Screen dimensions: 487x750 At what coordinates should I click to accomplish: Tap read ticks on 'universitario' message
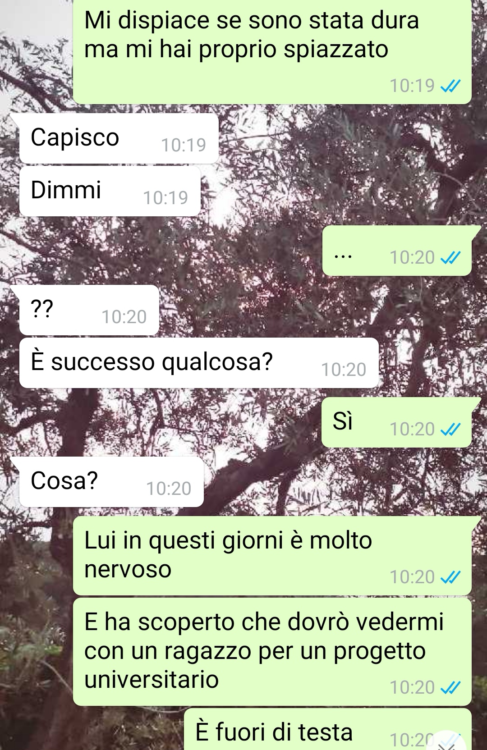coord(450,688)
